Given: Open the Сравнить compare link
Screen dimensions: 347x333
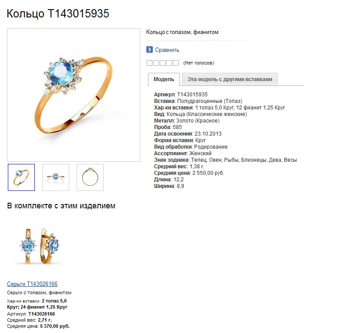Looking at the screenshot, I should pyautogui.click(x=167, y=50).
